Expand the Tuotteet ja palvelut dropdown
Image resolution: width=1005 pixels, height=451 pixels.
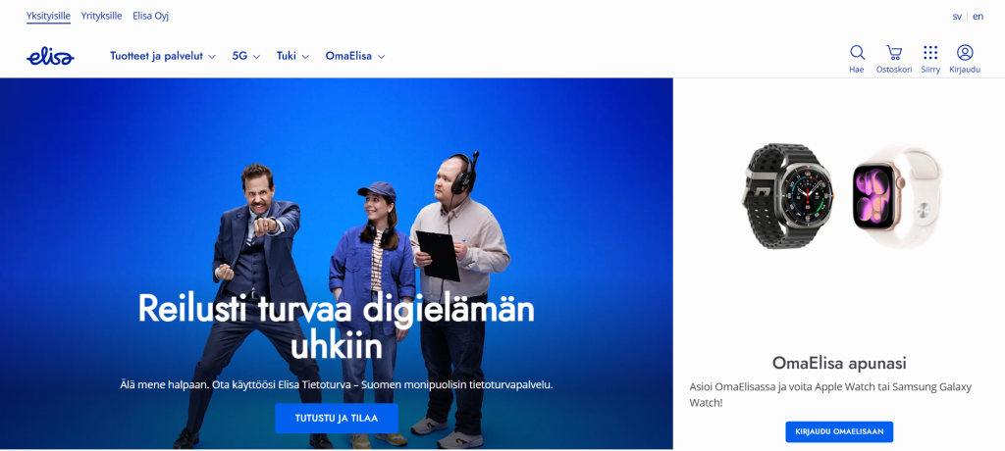(162, 56)
